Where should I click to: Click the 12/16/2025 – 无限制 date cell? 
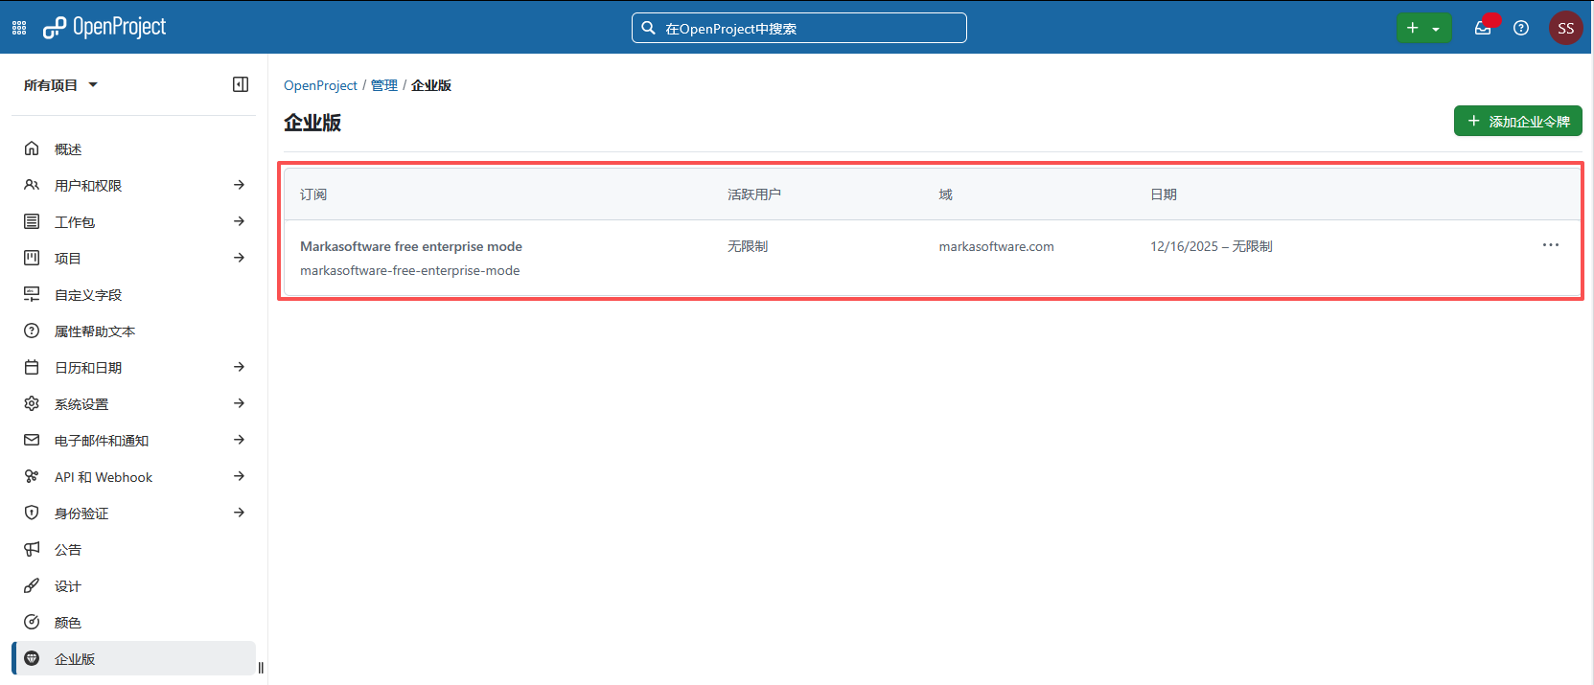(x=1212, y=246)
